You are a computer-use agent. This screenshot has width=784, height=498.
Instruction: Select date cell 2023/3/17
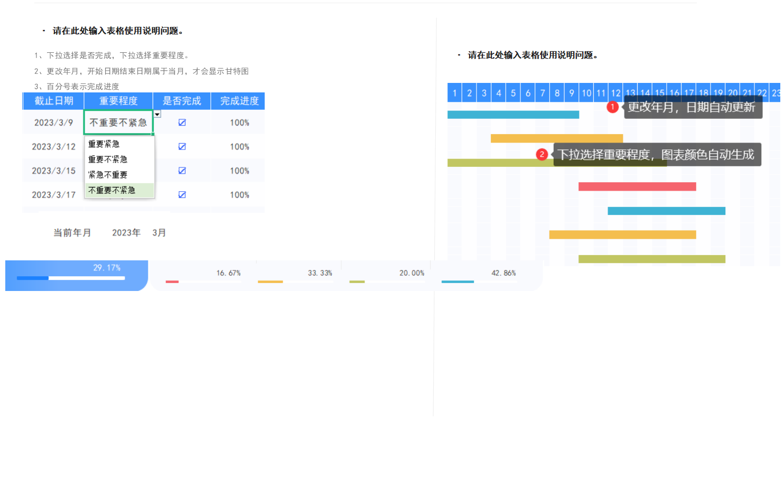pos(53,195)
